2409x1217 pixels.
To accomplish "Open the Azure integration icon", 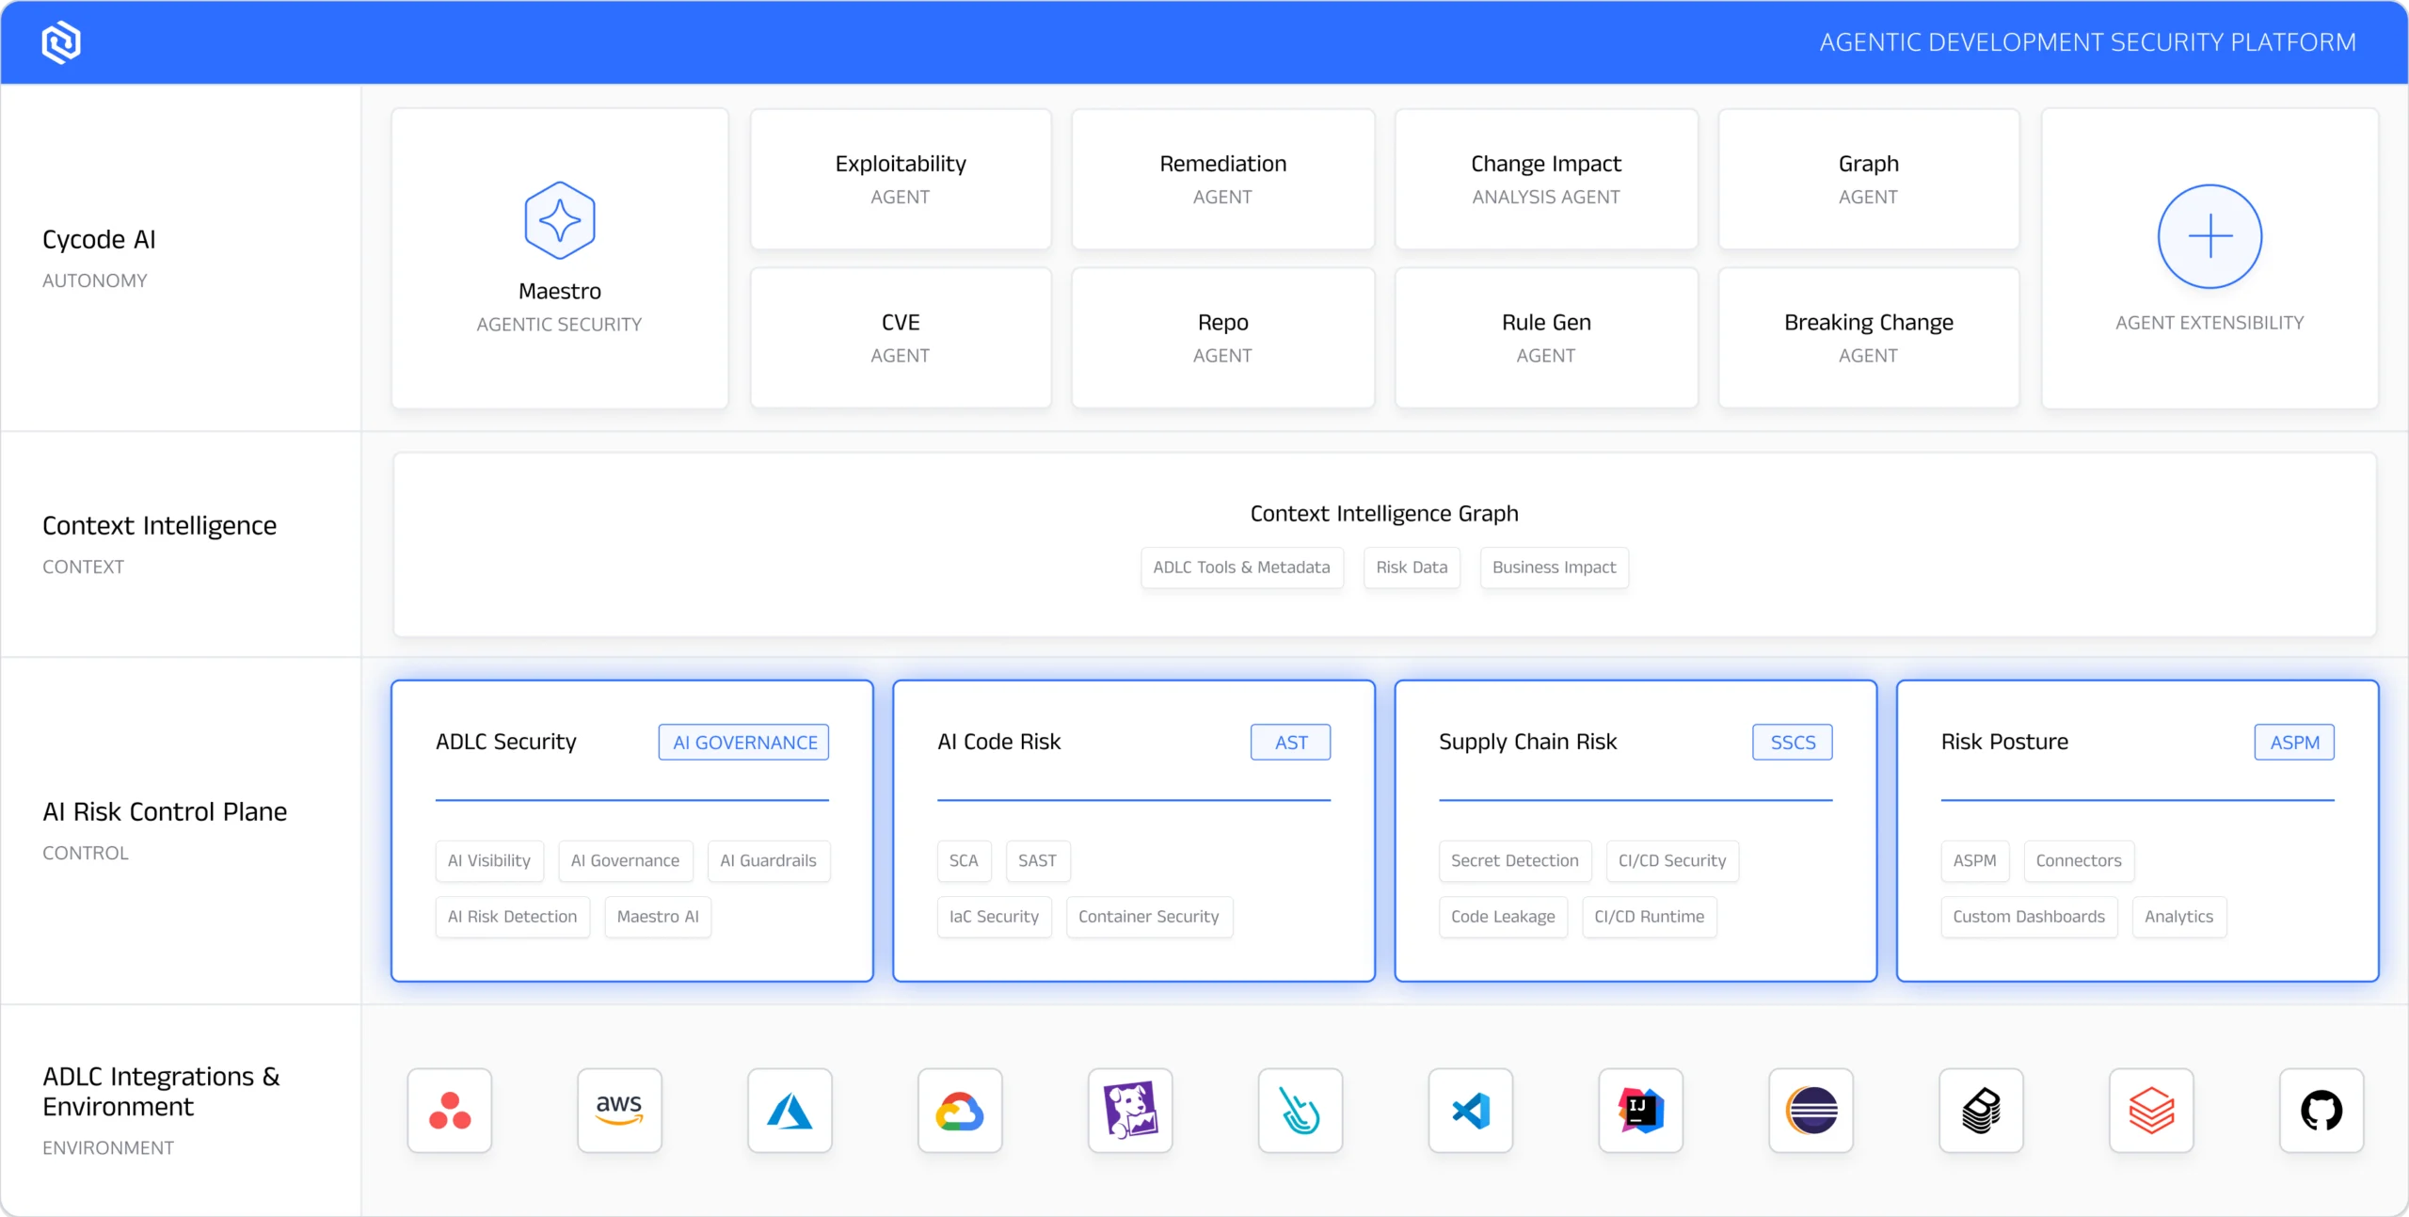I will coord(790,1111).
